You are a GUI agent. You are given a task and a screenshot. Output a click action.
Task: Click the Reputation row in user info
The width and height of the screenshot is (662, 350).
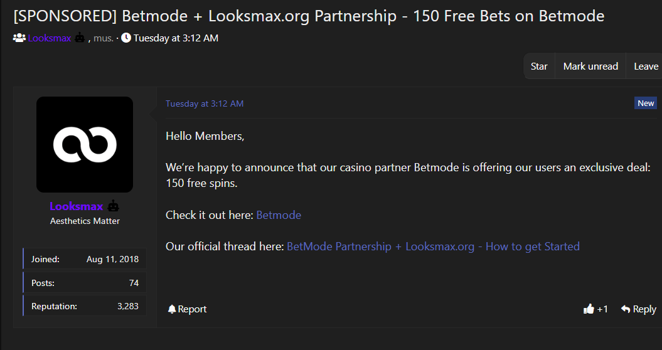pos(85,307)
